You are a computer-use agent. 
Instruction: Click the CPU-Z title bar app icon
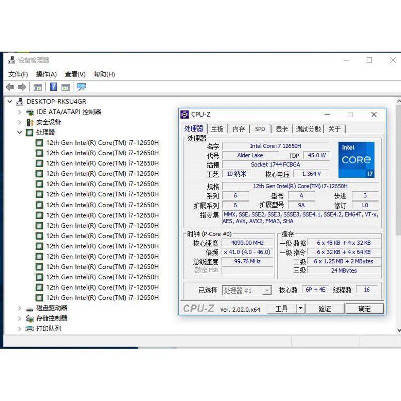184,115
